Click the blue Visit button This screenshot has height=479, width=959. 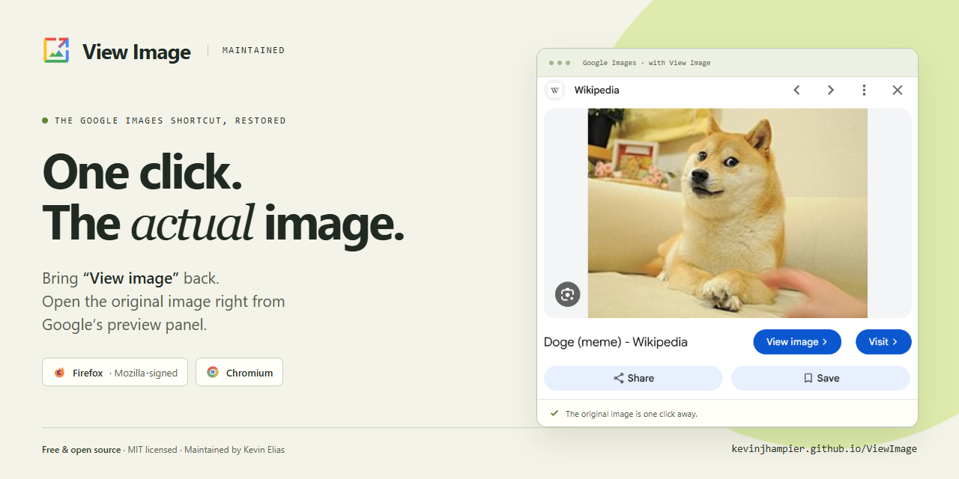(883, 342)
